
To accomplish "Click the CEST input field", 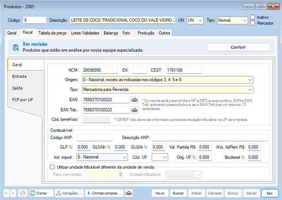I will 184,70.
